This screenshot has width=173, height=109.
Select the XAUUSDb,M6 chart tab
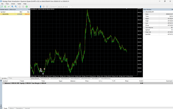[x=45, y=78]
